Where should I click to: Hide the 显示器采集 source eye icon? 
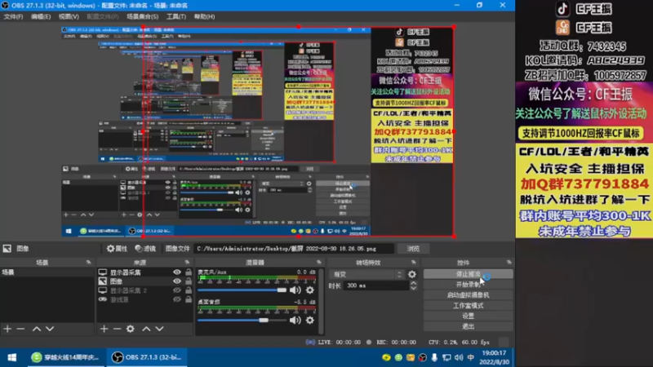(177, 272)
